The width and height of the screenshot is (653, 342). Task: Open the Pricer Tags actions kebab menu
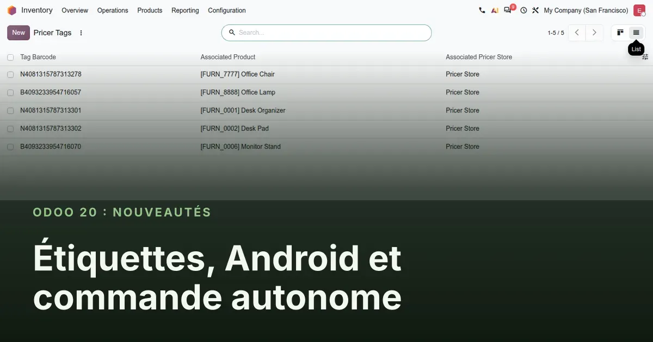pos(81,33)
